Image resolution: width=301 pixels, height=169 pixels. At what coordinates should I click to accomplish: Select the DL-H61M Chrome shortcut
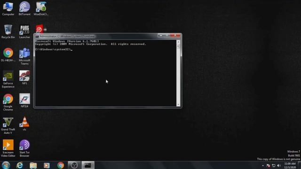tap(8, 55)
